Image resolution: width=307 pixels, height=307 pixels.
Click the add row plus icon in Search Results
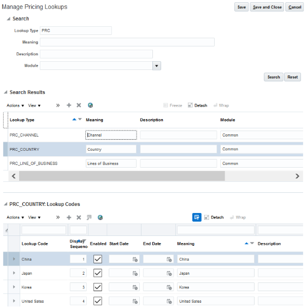pos(69,105)
